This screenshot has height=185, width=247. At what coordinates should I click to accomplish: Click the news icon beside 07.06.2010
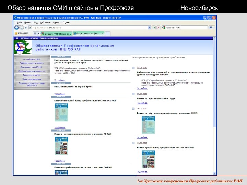(133, 94)
